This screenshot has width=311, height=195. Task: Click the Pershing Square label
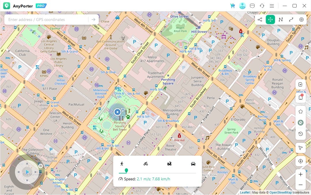168,82
